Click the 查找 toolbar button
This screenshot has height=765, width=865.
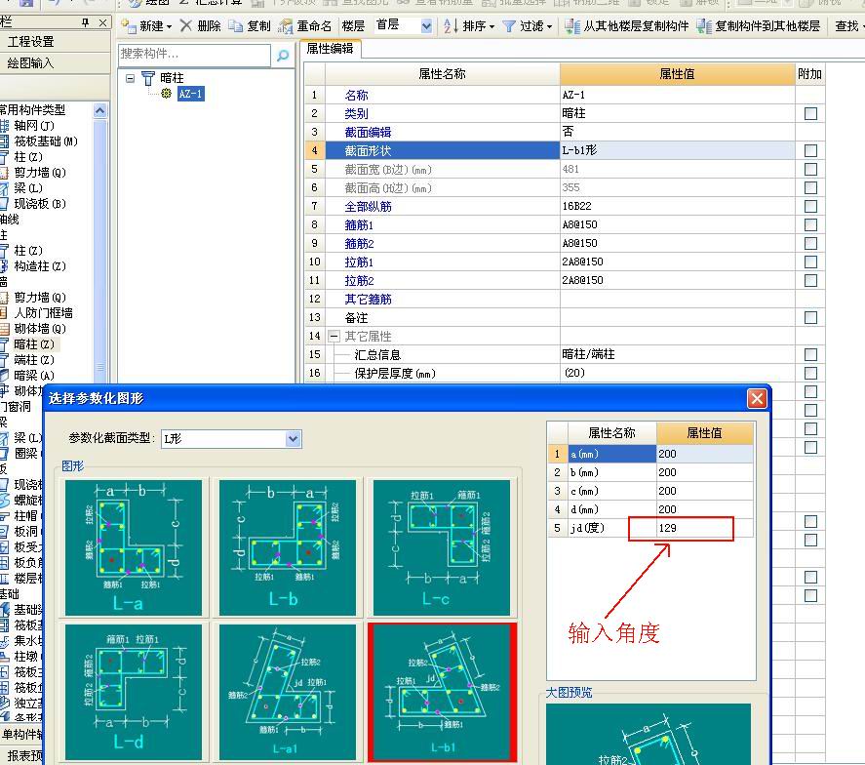pyautogui.click(x=846, y=26)
